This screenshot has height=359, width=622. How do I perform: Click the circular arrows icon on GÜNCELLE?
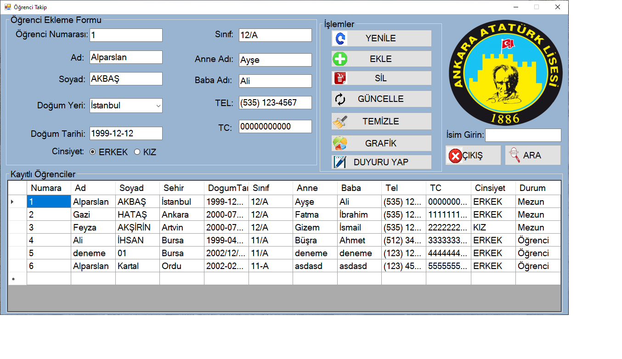tap(340, 99)
